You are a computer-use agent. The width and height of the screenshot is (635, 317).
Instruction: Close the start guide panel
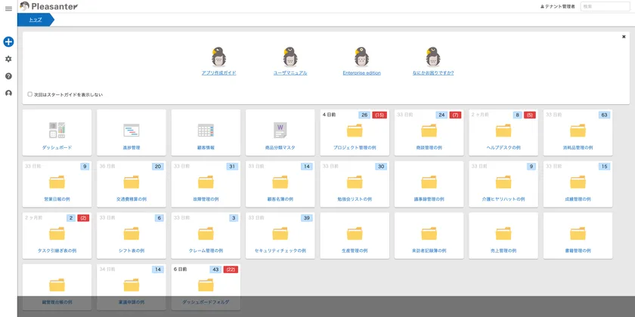[624, 36]
